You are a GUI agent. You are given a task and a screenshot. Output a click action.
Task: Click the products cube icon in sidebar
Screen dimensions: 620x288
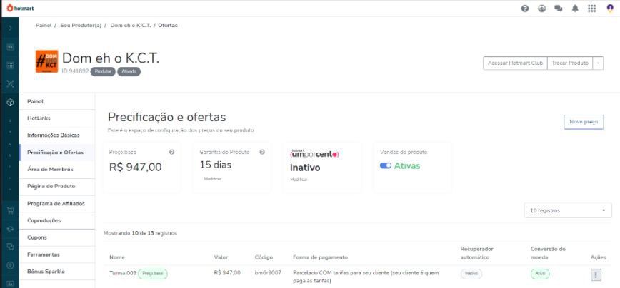10,102
